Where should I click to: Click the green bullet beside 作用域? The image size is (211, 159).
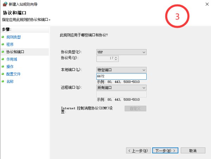[x=3, y=59]
